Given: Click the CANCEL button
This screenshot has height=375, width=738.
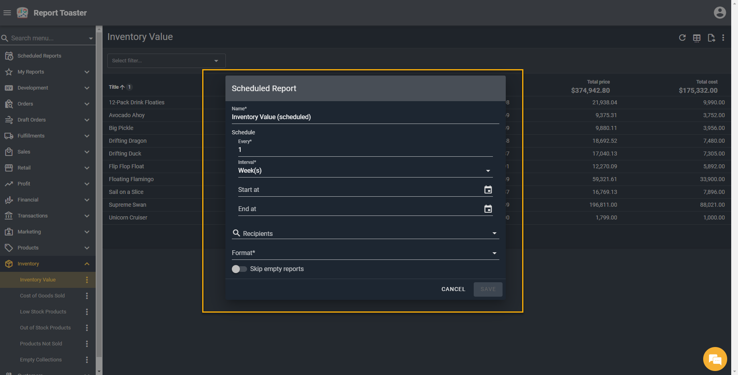Looking at the screenshot, I should [453, 289].
